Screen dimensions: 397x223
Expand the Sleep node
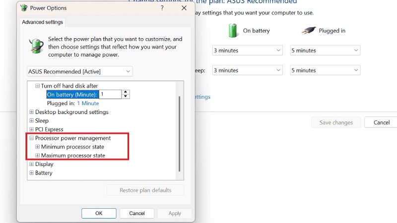(x=32, y=120)
